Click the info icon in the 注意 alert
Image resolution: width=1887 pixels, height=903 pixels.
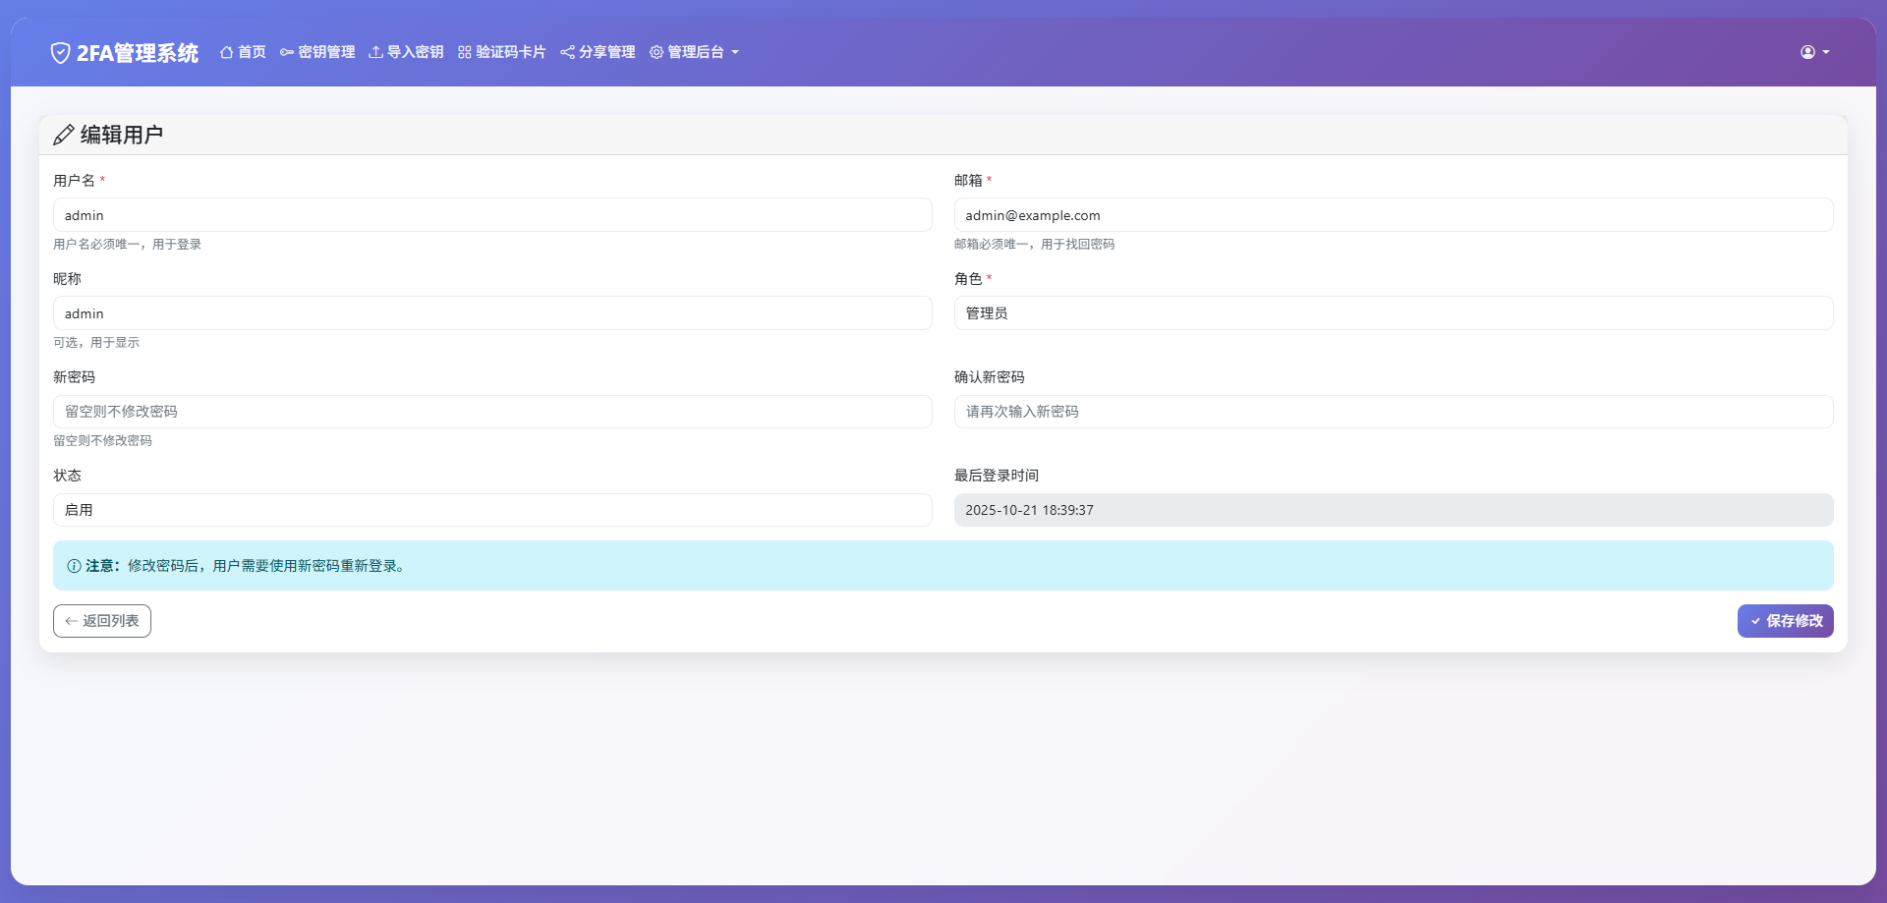click(73, 565)
